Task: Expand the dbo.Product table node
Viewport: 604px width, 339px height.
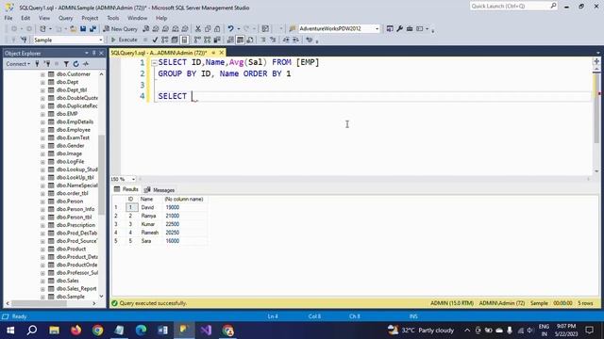Action: coord(42,249)
